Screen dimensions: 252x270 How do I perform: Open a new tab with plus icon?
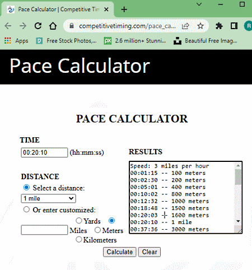click(x=124, y=10)
